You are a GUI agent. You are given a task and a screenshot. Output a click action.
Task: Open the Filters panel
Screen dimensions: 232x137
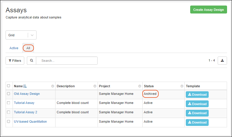click(15, 61)
